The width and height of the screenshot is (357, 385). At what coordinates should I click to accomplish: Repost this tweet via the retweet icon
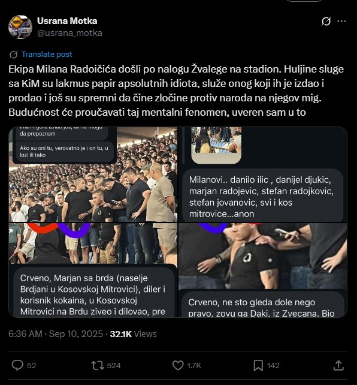(98, 365)
